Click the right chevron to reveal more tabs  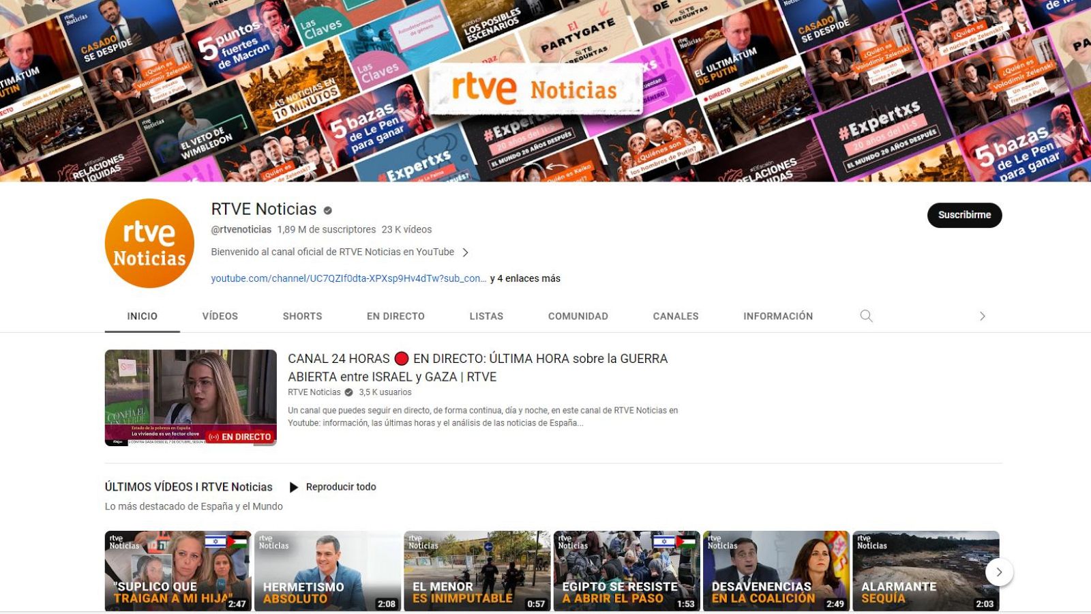tap(982, 316)
